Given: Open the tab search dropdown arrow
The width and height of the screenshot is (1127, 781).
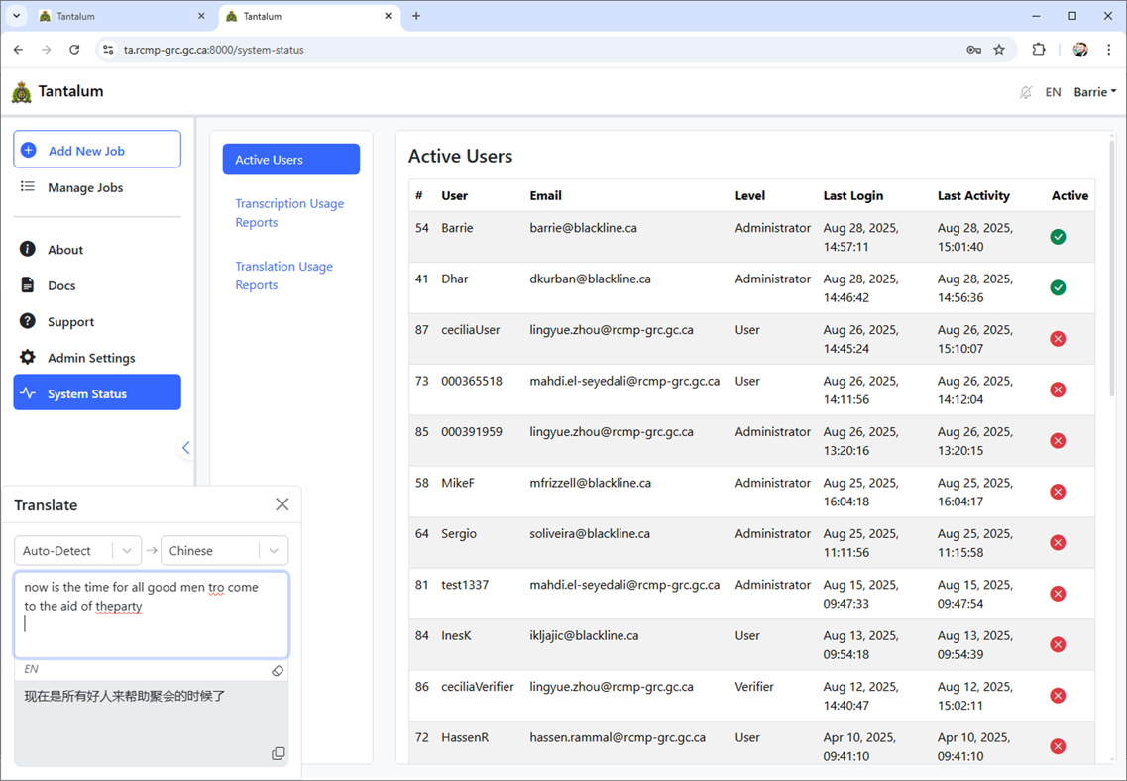Looking at the screenshot, I should [x=16, y=15].
